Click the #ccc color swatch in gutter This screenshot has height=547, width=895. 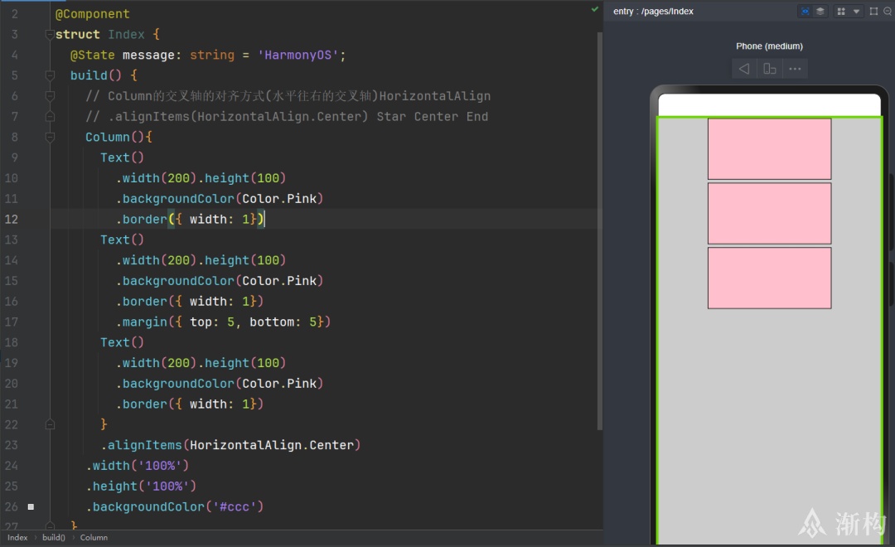31,506
